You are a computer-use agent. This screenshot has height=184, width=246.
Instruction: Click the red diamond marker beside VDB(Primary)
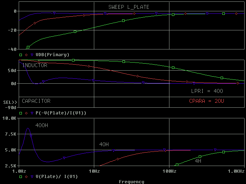point(26,55)
